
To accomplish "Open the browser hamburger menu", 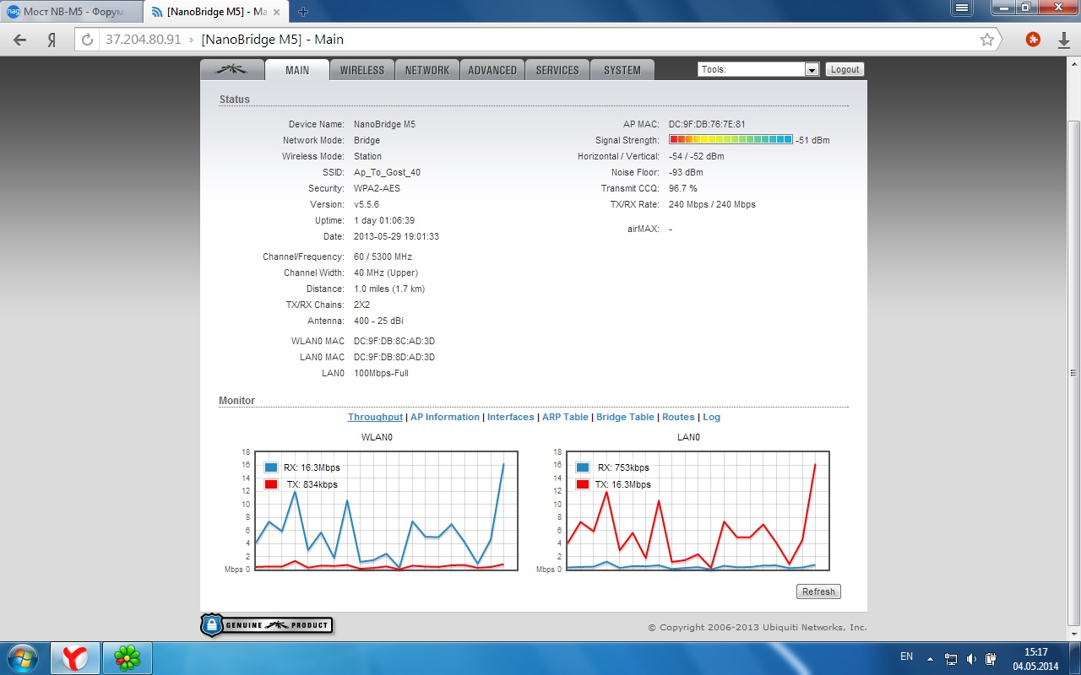I will point(961,8).
